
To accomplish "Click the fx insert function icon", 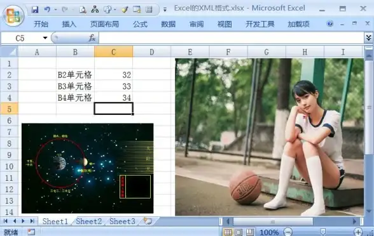I will tap(92, 38).
